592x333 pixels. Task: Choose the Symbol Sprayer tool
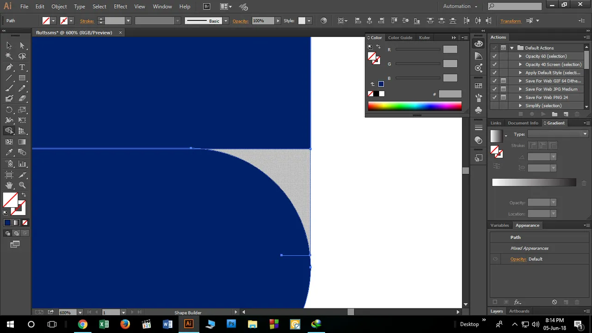click(x=9, y=164)
